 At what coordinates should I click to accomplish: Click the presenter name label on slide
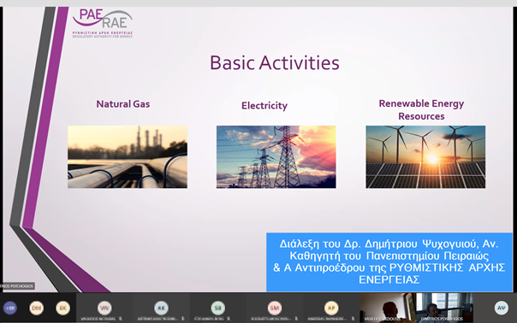tap(17, 286)
